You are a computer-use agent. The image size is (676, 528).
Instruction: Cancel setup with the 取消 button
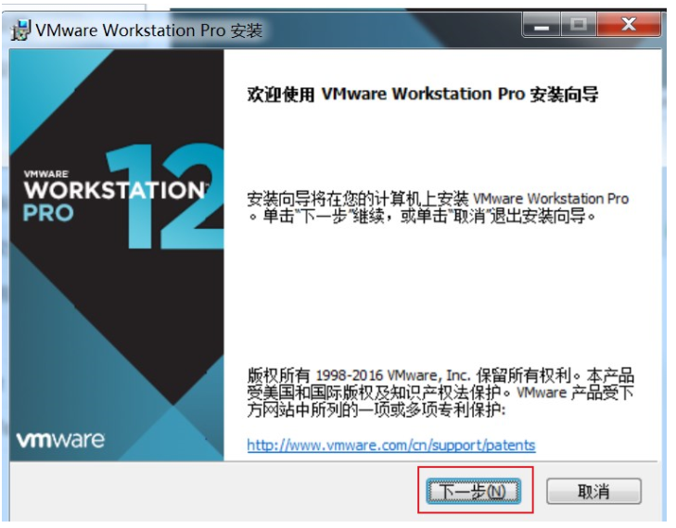click(x=593, y=491)
